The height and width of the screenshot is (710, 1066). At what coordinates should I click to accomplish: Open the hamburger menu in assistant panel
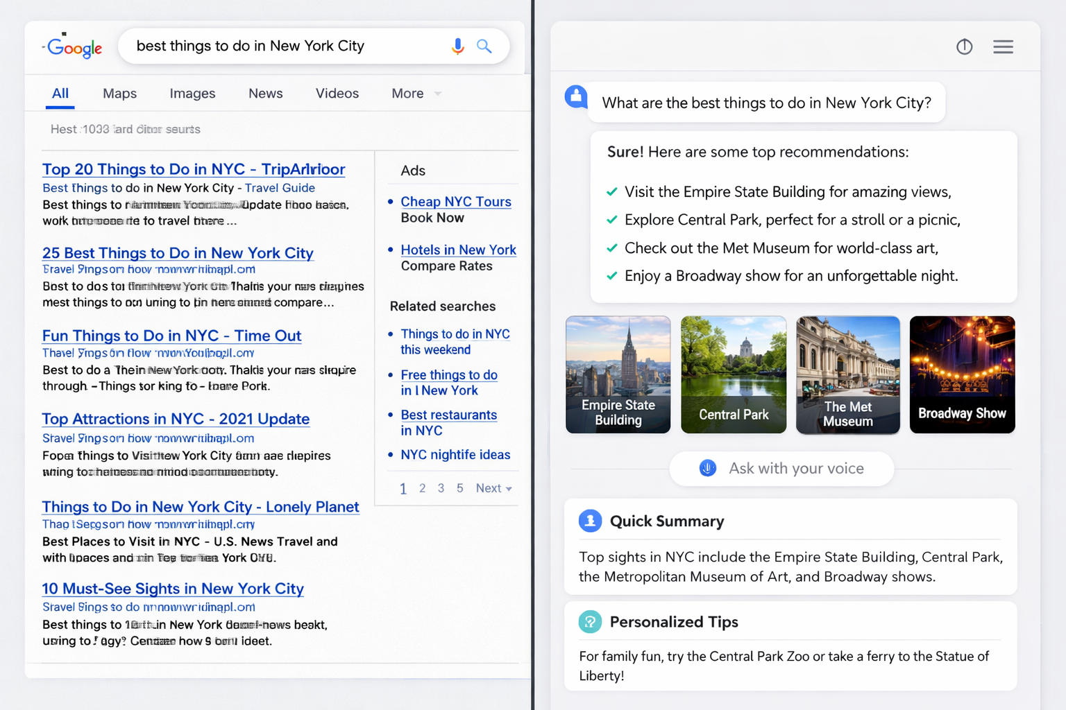click(1003, 46)
